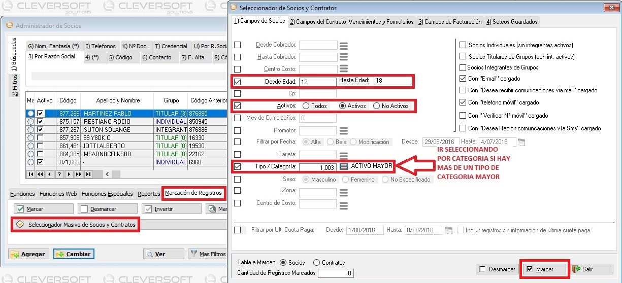This screenshot has width=622, height=283.
Task: Click the Hasta Edad input field
Action: pyautogui.click(x=392, y=81)
